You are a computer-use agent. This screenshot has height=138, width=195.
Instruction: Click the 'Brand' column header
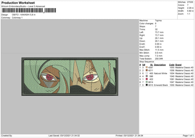pyautogui.click(x=178, y=65)
